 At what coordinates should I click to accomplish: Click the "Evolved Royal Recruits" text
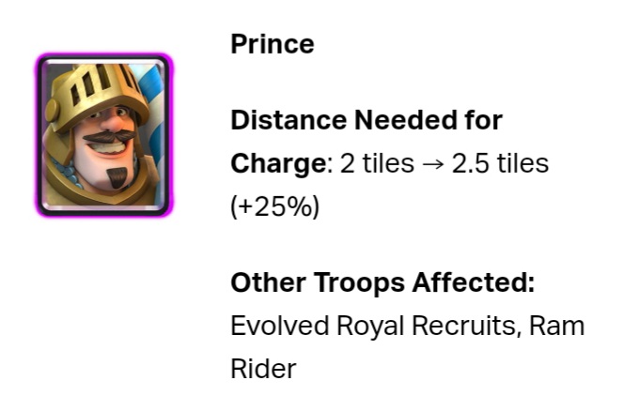coord(376,327)
